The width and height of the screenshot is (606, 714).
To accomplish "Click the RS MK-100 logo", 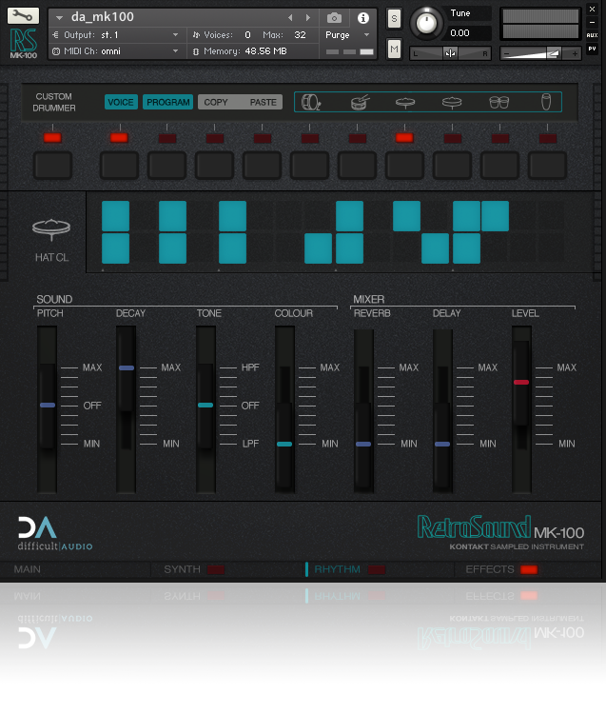I will coord(24,43).
